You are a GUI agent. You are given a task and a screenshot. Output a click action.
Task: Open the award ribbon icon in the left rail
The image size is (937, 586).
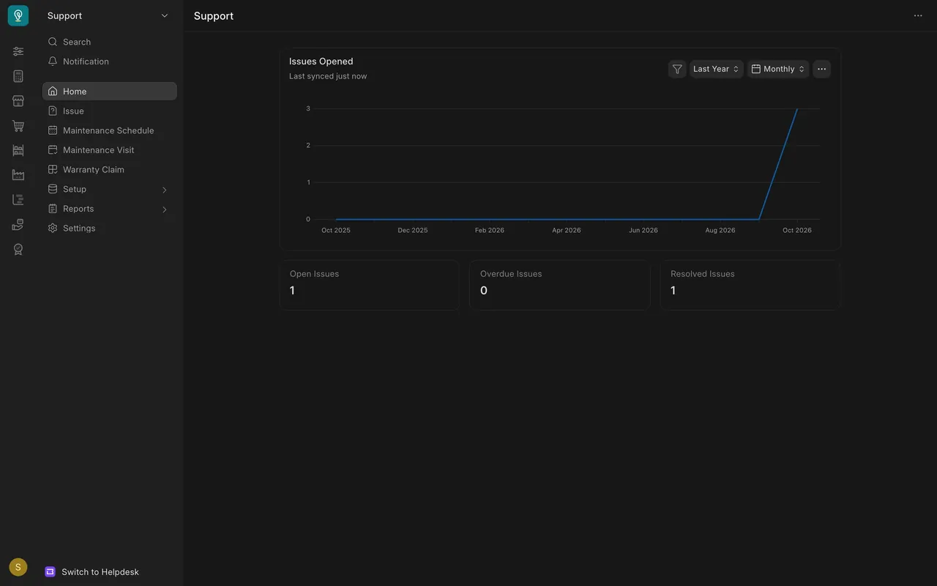point(18,250)
